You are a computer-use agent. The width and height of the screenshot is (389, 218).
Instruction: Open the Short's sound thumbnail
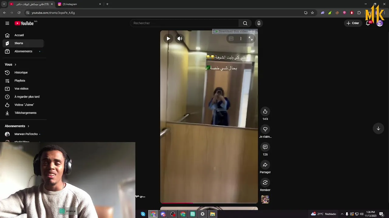click(265, 199)
